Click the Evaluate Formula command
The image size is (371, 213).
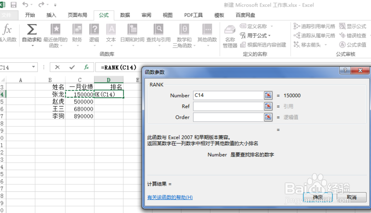coord(353,45)
